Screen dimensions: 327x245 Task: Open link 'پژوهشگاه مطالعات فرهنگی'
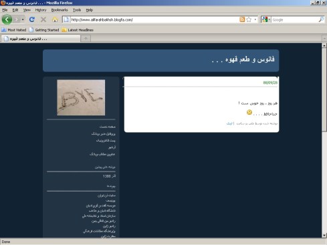coord(99,231)
